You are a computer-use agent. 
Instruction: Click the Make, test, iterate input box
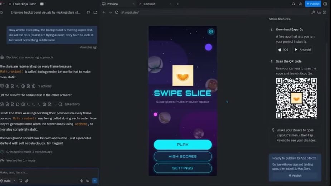pos(49,172)
